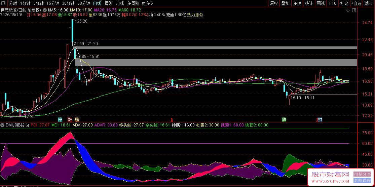This screenshot has height=187, width=375.
Task: Click the ADXR: 30.68 indicator value
Action: pyautogui.click(x=106, y=125)
